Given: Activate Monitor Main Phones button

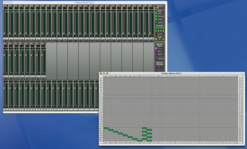Looking at the screenshot, I should (156, 48).
